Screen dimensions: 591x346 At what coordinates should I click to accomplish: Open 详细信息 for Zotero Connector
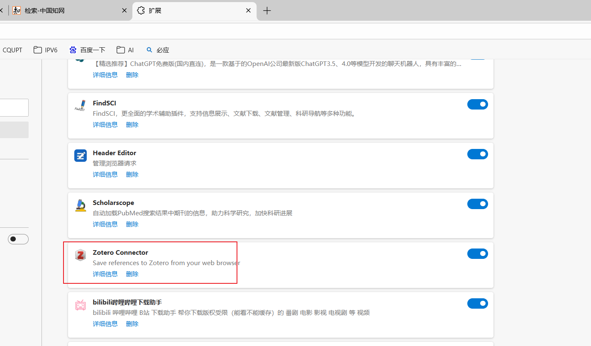tap(105, 274)
